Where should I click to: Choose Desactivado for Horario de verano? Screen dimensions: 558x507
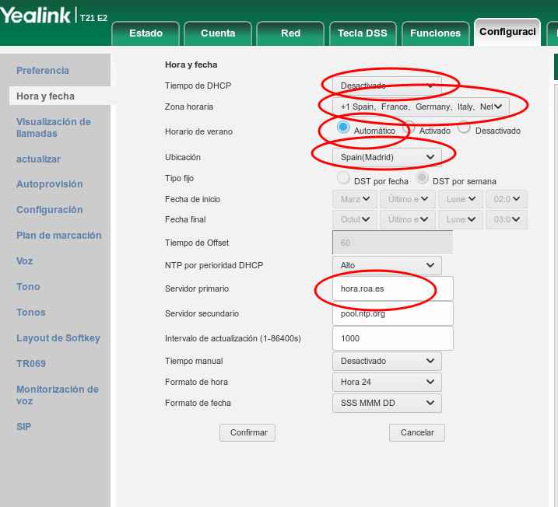(x=465, y=128)
